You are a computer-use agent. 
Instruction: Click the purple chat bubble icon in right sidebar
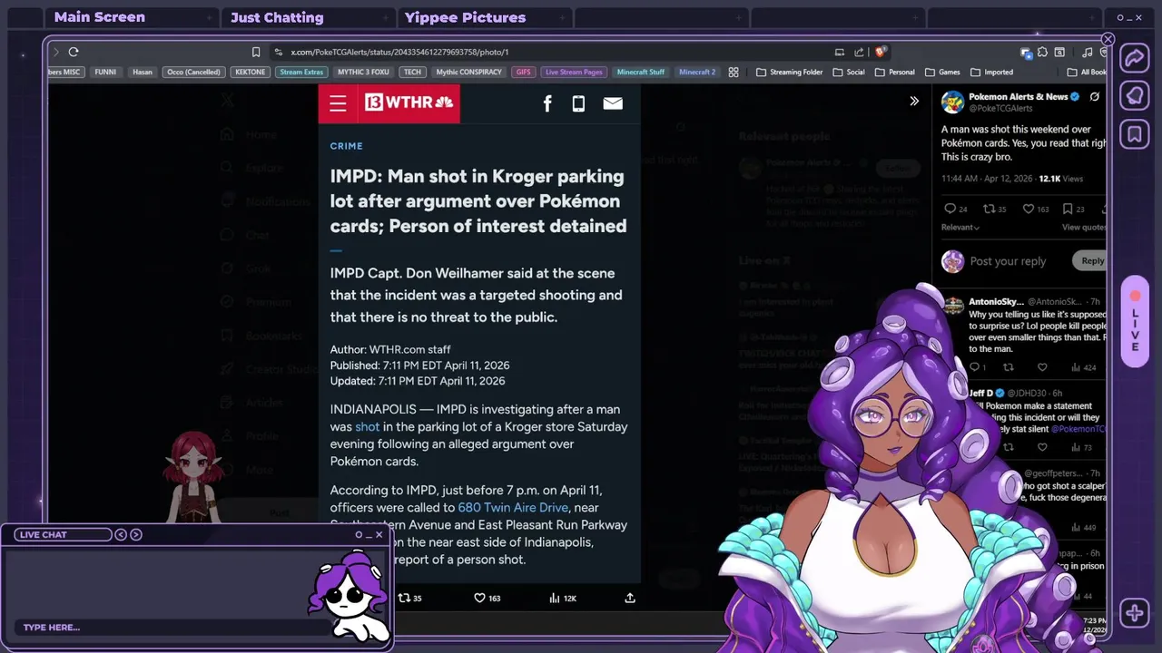[1135, 96]
